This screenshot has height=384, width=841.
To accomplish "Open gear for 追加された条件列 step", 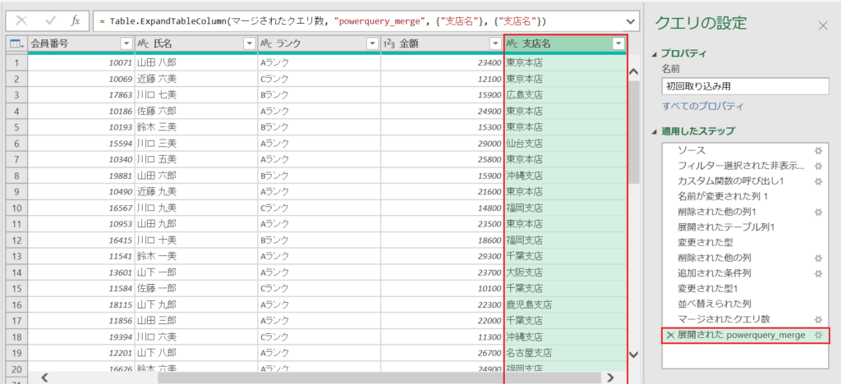I will [818, 273].
